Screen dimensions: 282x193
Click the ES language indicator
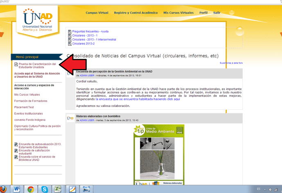[259, 189]
